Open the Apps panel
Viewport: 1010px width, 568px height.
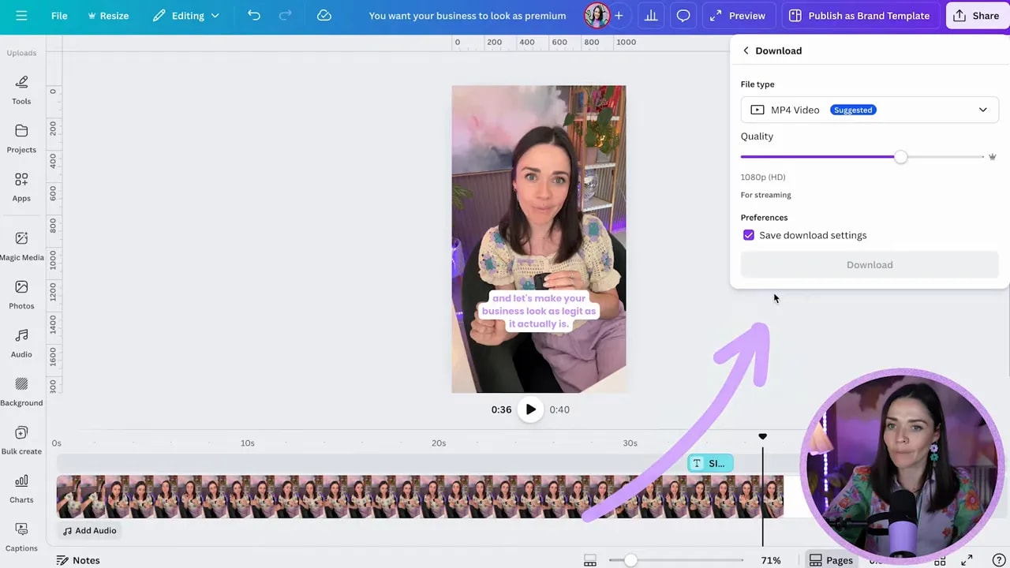(21, 187)
